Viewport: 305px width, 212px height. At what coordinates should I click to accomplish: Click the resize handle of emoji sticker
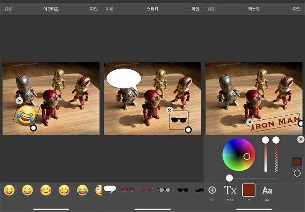coord(33,128)
